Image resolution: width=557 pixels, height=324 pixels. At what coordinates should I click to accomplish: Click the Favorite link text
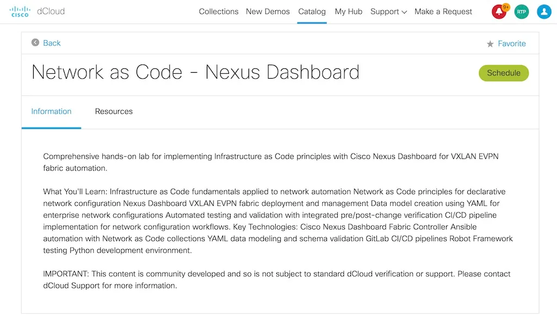(512, 43)
